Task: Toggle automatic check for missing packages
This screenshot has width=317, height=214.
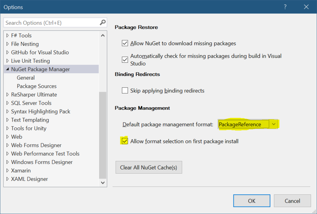Action: click(x=125, y=60)
